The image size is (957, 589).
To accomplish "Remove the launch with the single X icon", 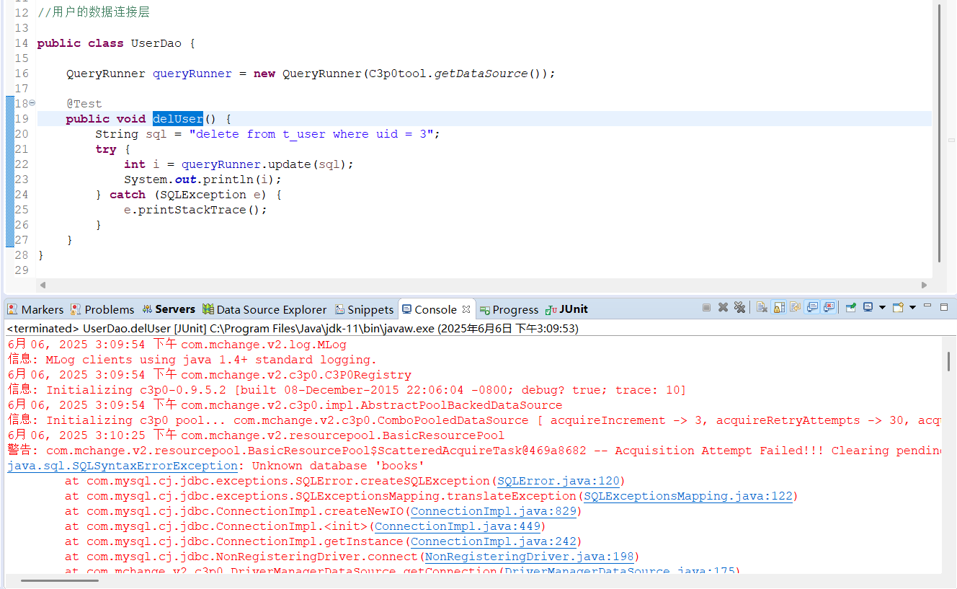I will pyautogui.click(x=723, y=307).
